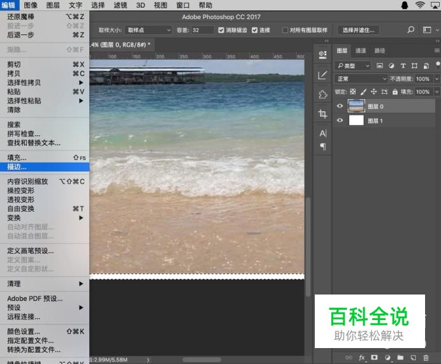Screen dimensions: 441x364
Task: Open the 滤镜 menu
Action: point(120,5)
